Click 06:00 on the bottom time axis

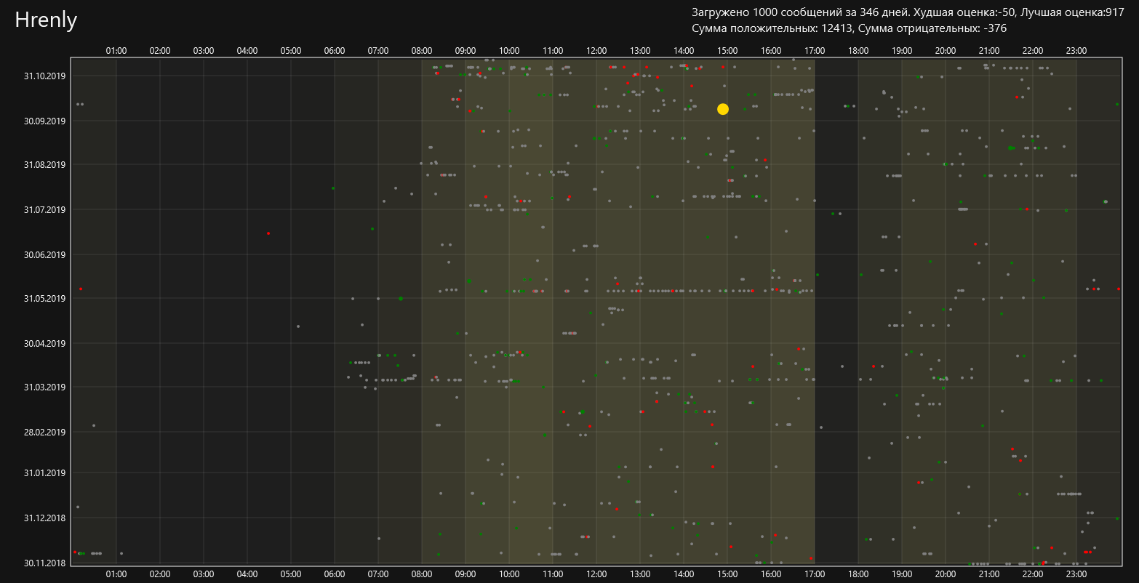(335, 574)
